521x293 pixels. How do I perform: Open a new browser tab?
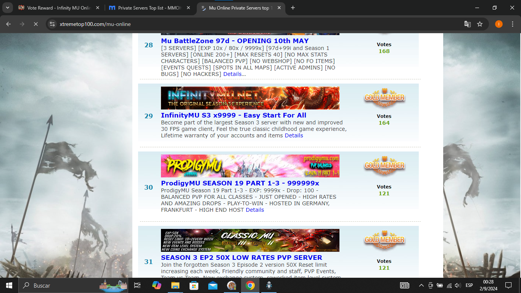(293, 8)
